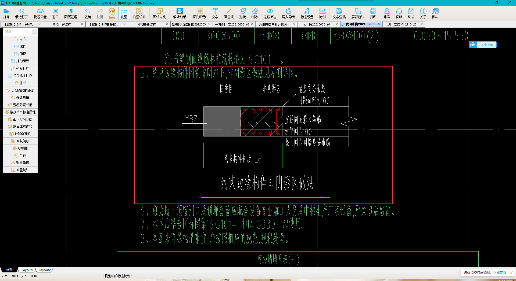Image resolution: width=516 pixels, height=281 pixels.
Task: Open 编辑助手 edit assistant
Action: point(180,13)
